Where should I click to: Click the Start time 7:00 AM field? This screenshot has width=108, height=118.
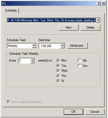(50, 46)
